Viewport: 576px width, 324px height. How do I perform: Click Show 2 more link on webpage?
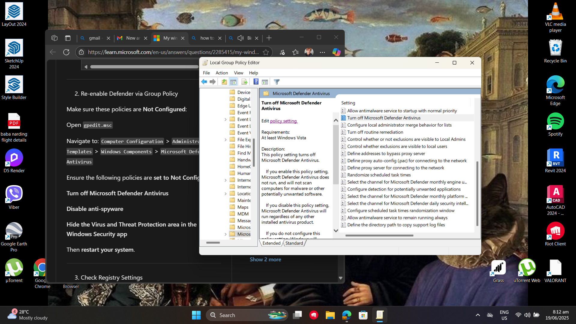(265, 259)
